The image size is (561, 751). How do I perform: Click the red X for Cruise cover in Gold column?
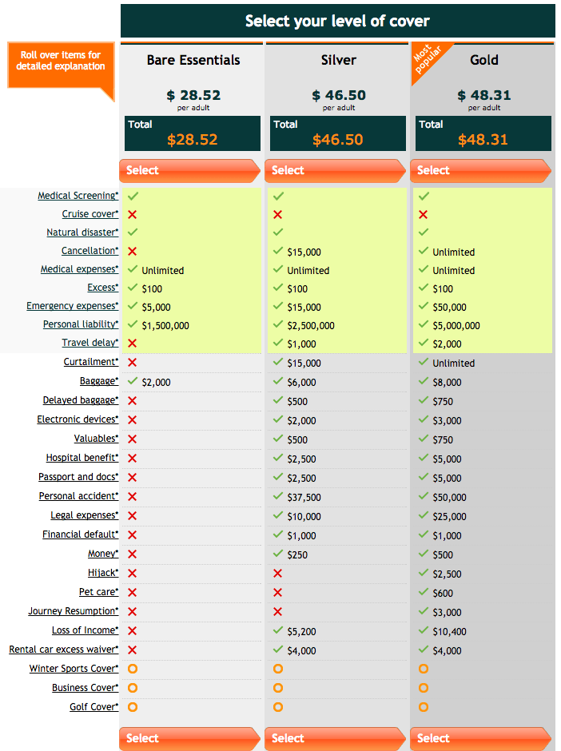tap(424, 214)
